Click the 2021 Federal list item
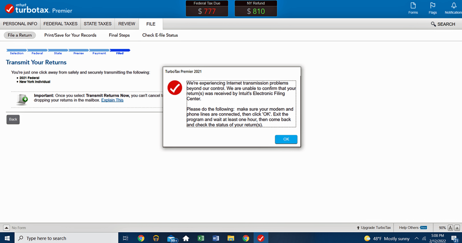The image size is (462, 243). [x=29, y=78]
